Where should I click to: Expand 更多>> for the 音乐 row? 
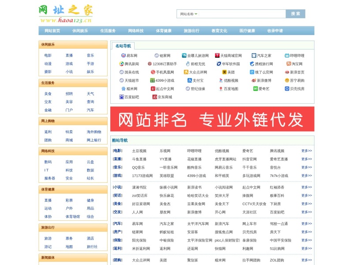pos(307,167)
